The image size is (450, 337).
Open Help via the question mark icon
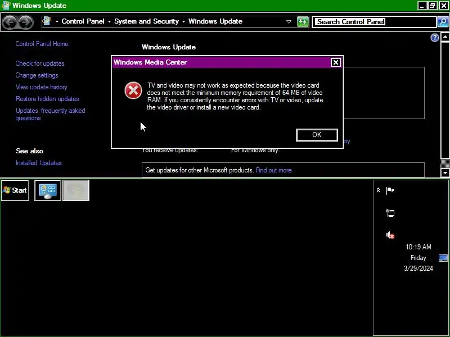(434, 38)
